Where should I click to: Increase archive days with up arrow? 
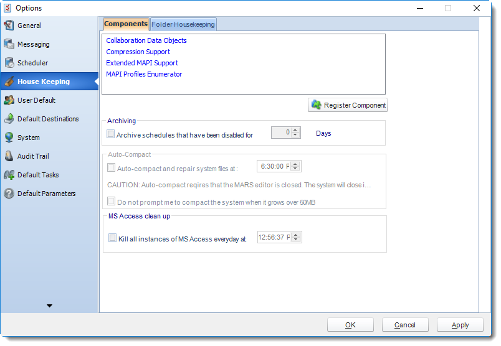click(x=295, y=130)
